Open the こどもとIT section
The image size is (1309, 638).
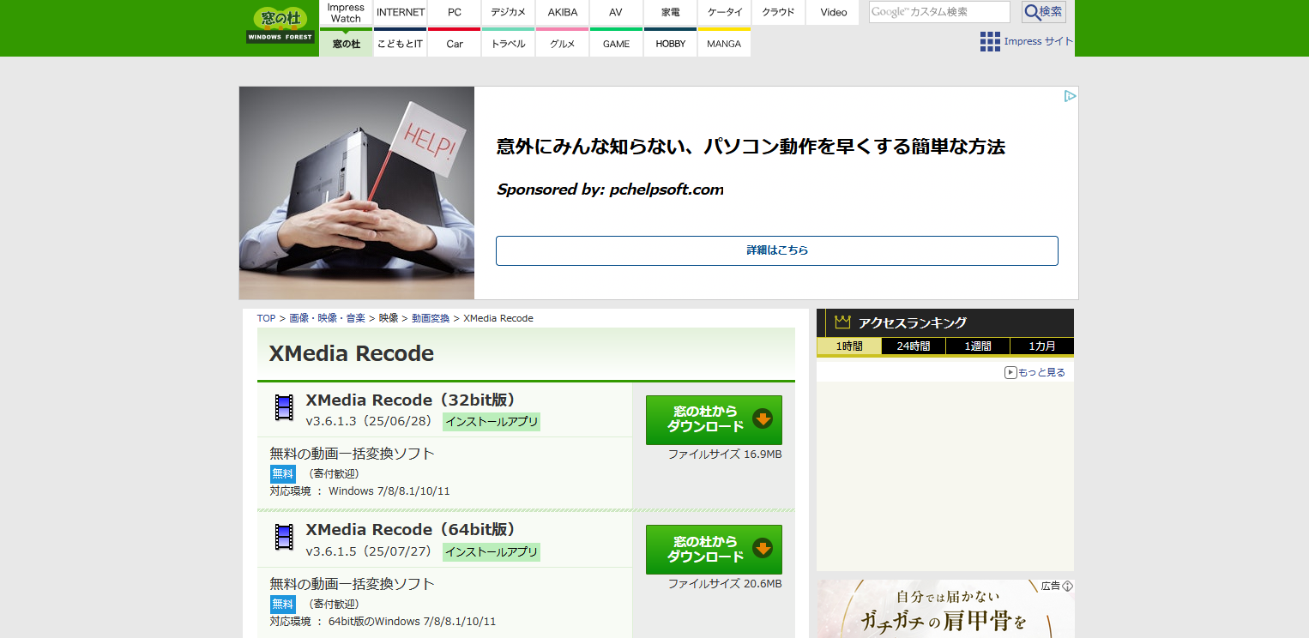pyautogui.click(x=401, y=43)
